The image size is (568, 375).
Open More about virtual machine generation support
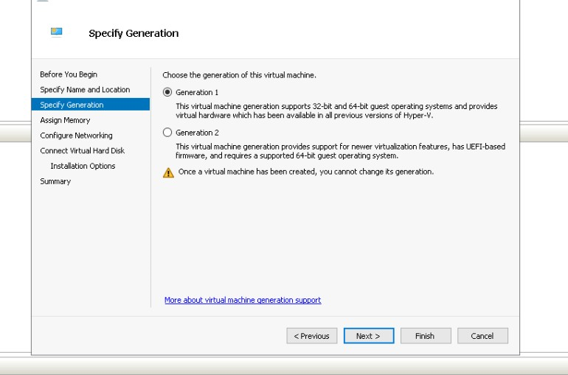tap(243, 300)
